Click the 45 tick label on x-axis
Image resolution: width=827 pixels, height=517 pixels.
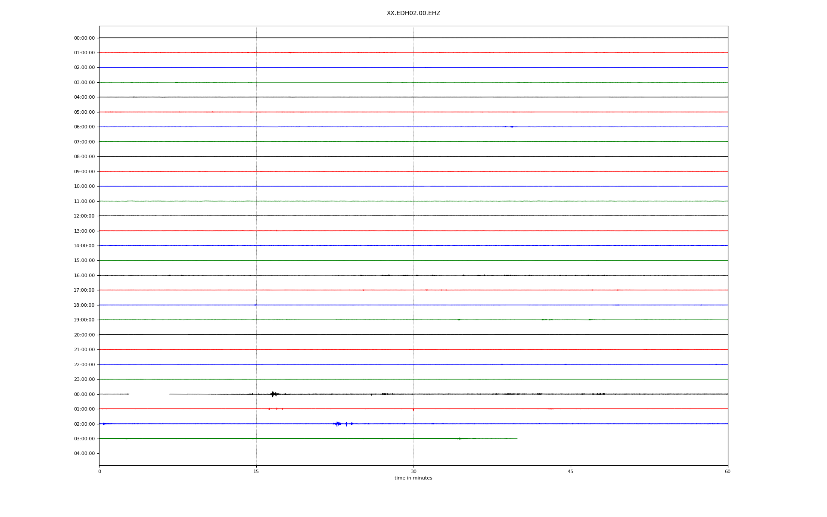[570, 471]
